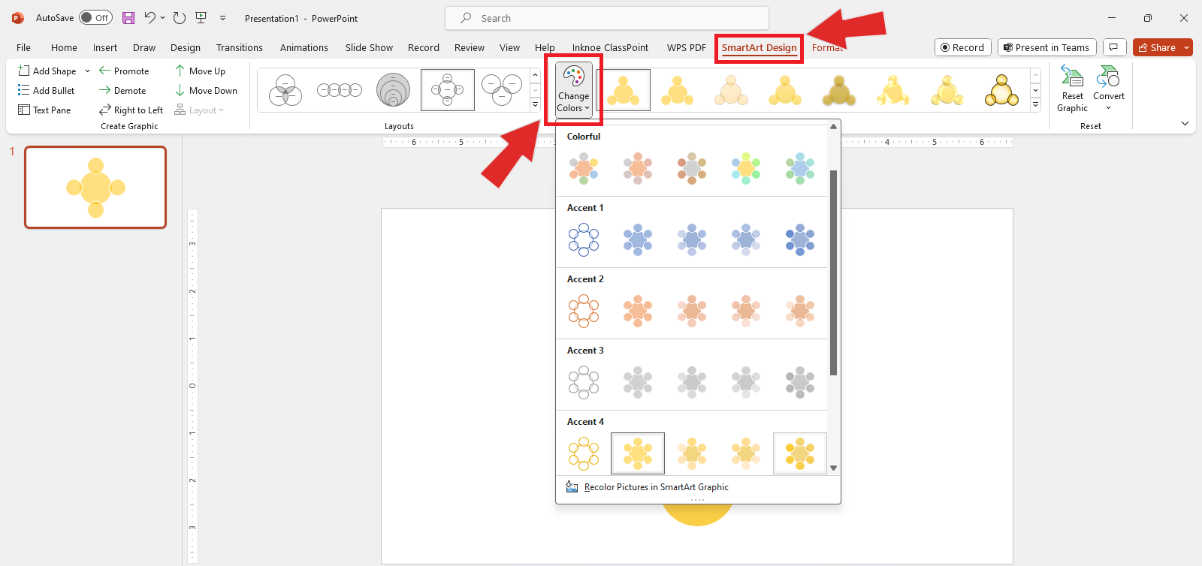Image resolution: width=1202 pixels, height=566 pixels.
Task: Click the Redo icon
Action: point(179,18)
